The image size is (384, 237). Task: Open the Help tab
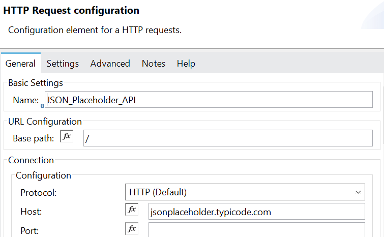tap(186, 64)
